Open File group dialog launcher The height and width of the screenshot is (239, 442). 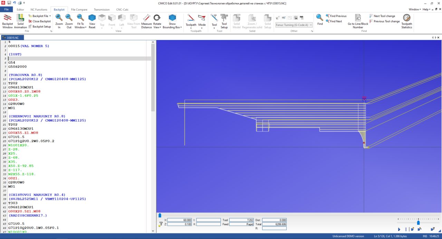click(51, 31)
